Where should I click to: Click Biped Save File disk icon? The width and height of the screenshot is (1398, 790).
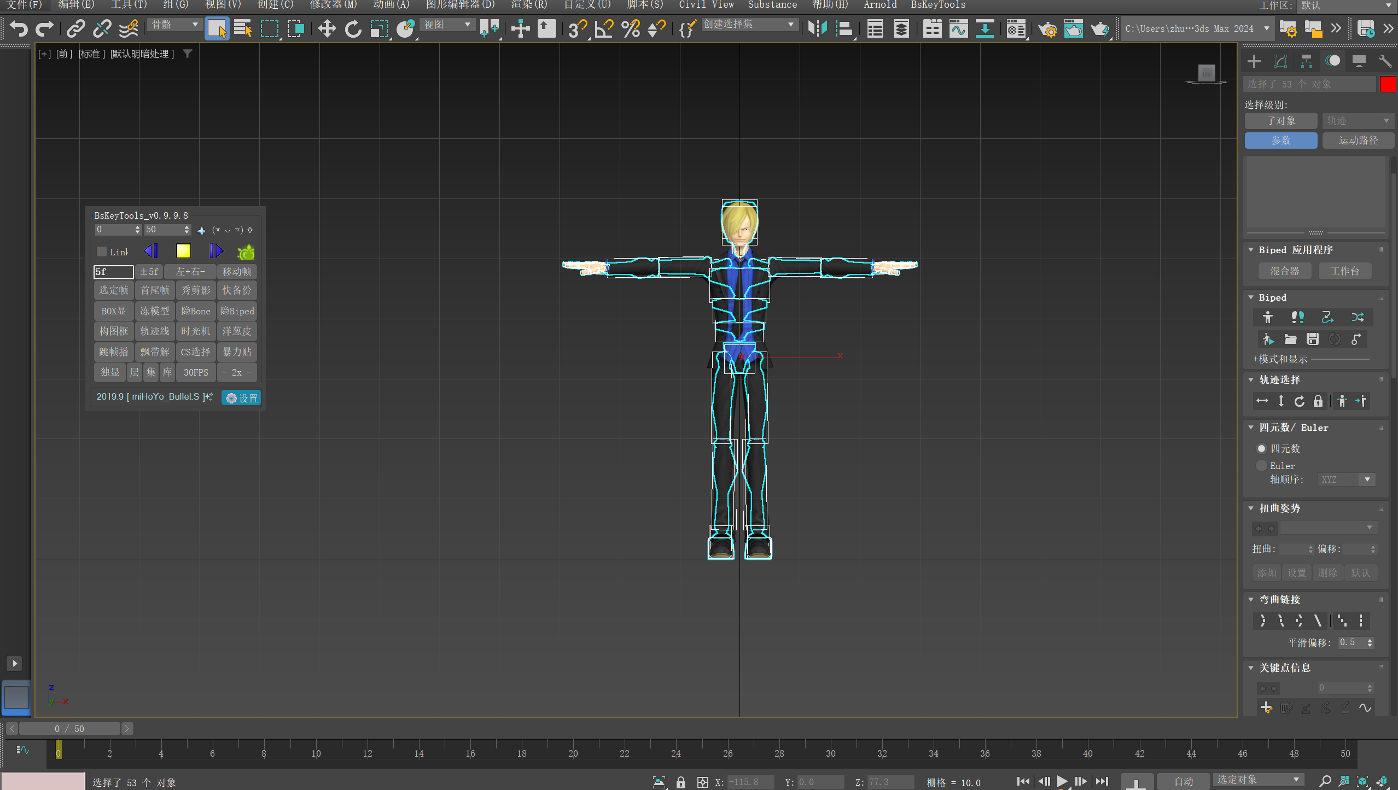tap(1312, 339)
